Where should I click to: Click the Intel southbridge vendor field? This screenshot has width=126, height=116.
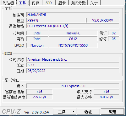pyautogui.click(x=37, y=39)
